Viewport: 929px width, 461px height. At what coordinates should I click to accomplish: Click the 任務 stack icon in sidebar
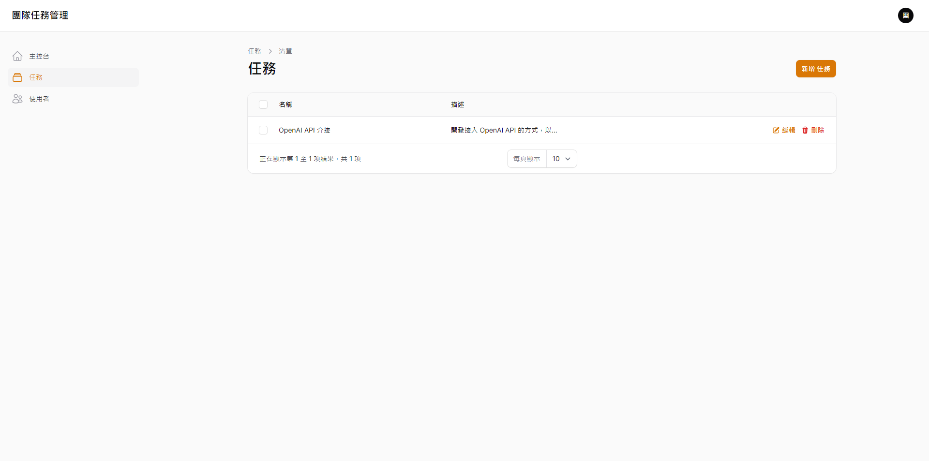[17, 77]
